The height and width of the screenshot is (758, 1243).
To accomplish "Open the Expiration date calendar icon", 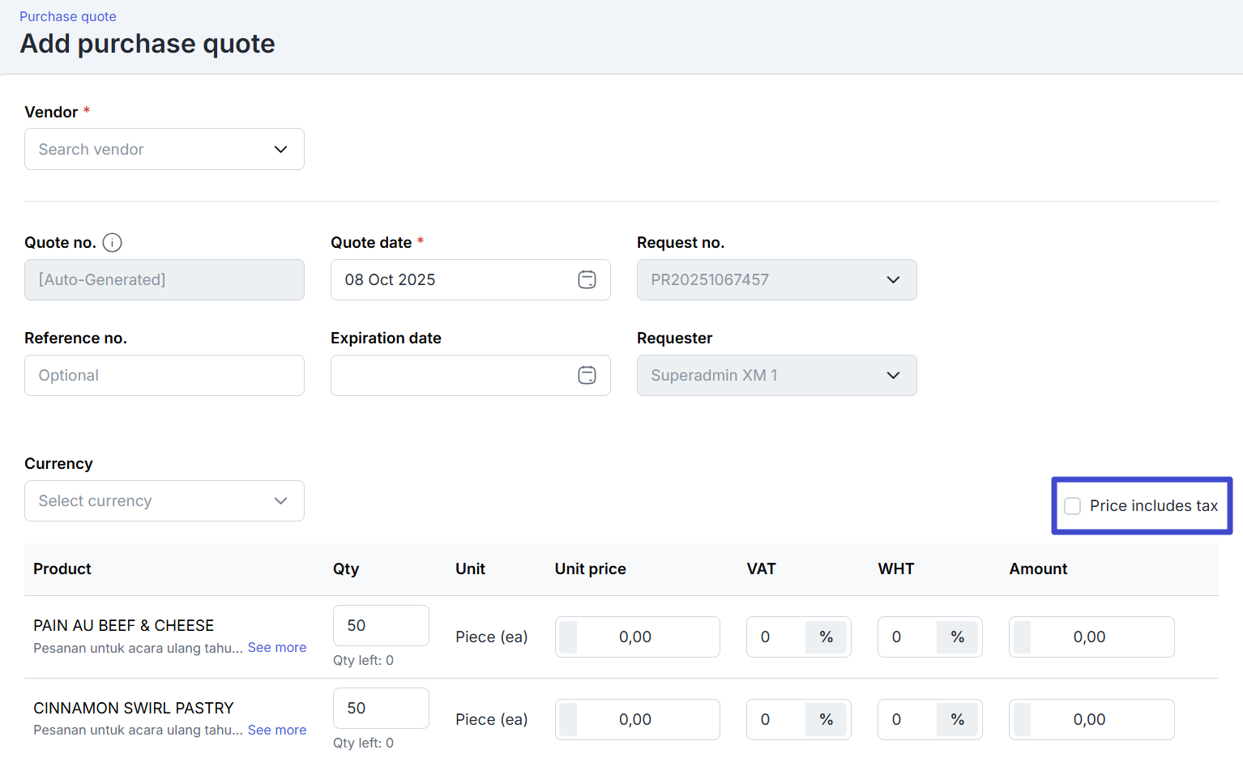I will point(587,376).
